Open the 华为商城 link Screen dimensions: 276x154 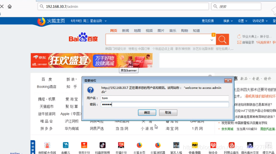[x=72, y=129]
